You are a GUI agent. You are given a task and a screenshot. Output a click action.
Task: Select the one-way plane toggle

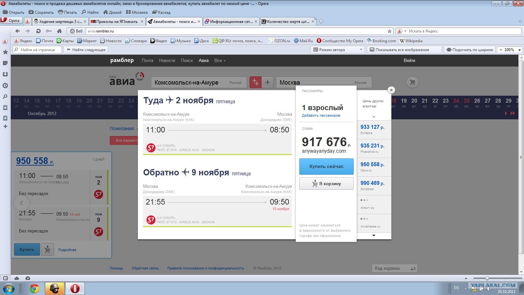[268, 82]
